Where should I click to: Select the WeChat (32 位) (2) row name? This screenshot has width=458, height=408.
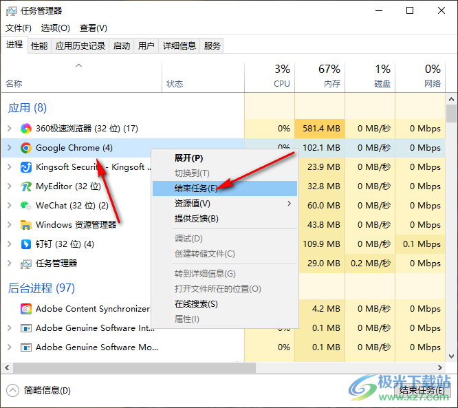coord(72,206)
